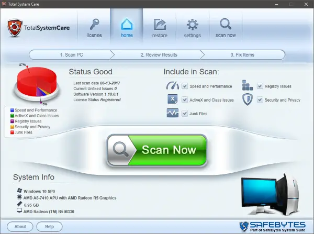Click the Speed and Performance gauge icon
314x234 pixels.
click(x=172, y=85)
